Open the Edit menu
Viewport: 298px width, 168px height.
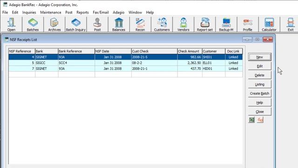(x=15, y=13)
